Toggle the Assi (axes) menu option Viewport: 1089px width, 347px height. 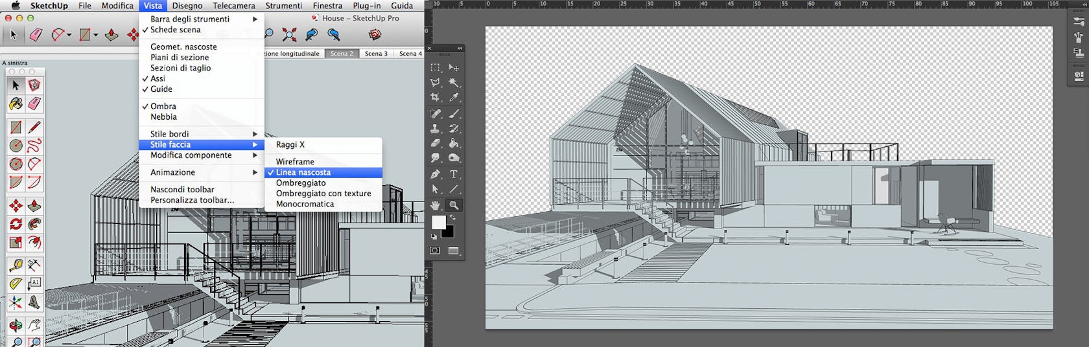pos(158,78)
